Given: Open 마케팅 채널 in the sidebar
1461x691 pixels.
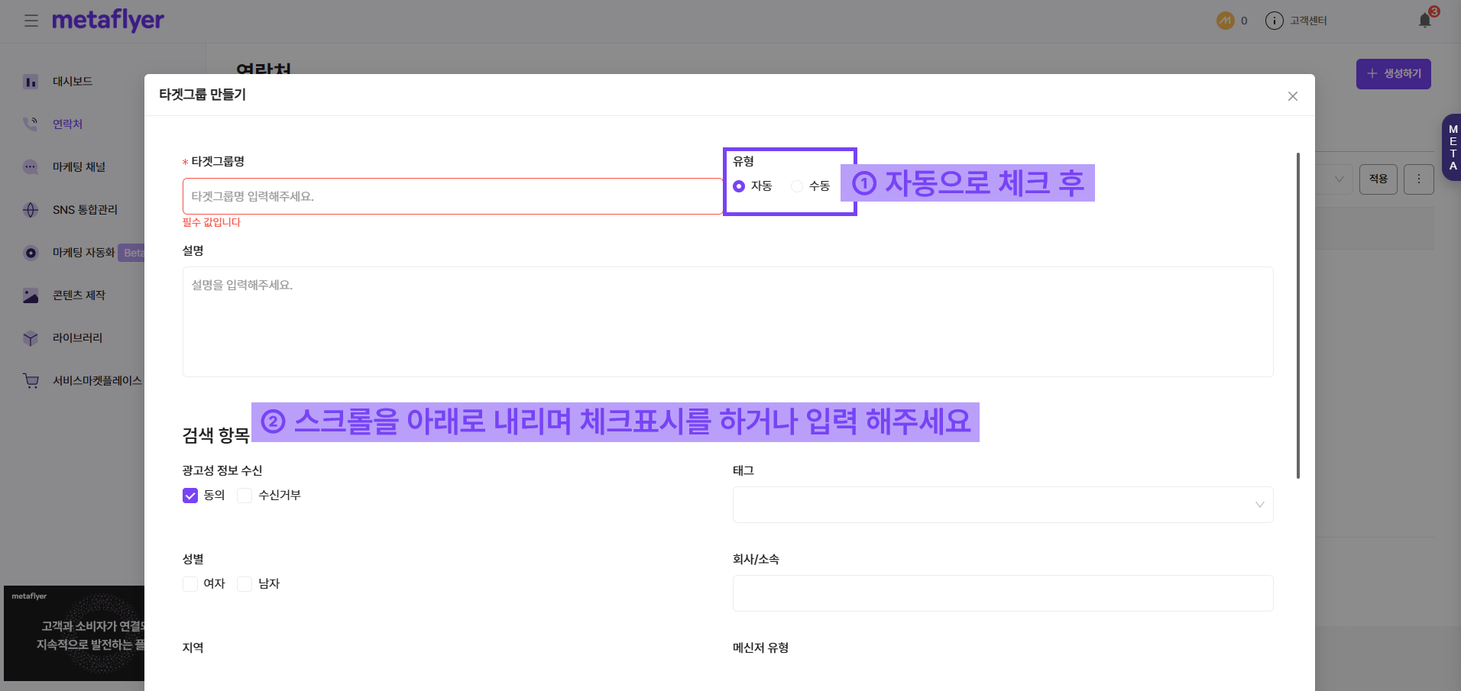Looking at the screenshot, I should pos(79,167).
